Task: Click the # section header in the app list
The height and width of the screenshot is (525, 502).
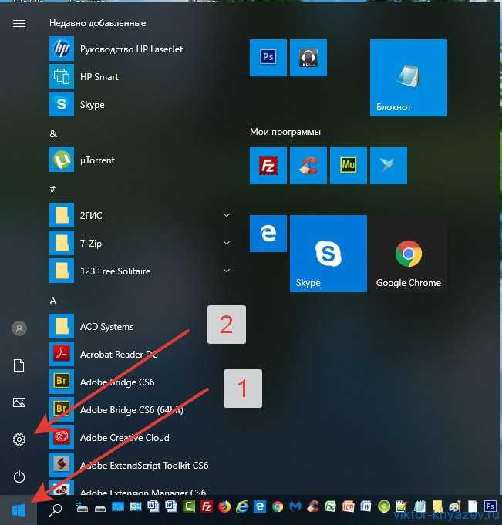Action: pos(52,189)
